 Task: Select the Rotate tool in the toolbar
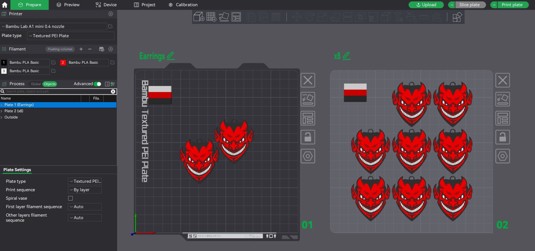click(x=309, y=17)
